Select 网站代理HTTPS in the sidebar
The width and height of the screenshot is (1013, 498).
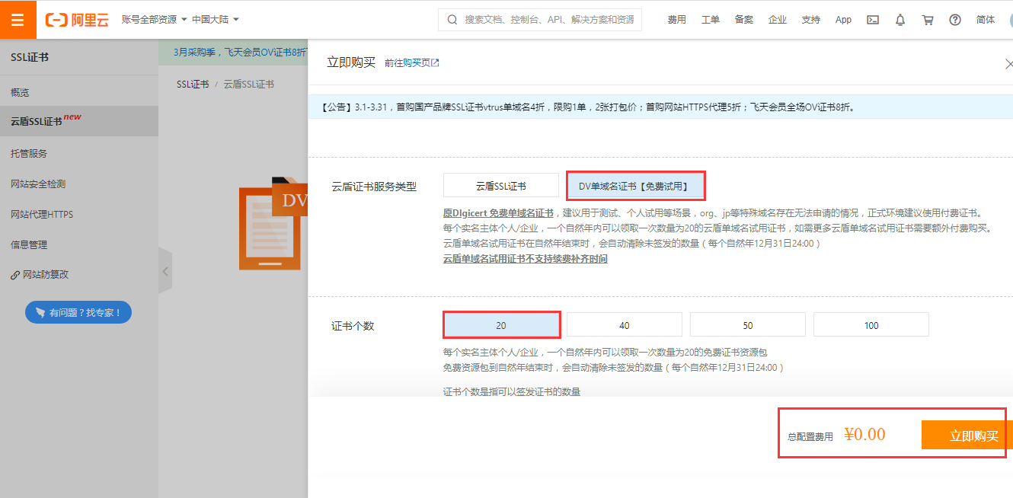(x=79, y=214)
